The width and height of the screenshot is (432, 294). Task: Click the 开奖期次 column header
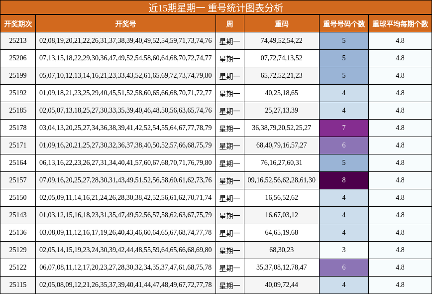click(x=18, y=24)
